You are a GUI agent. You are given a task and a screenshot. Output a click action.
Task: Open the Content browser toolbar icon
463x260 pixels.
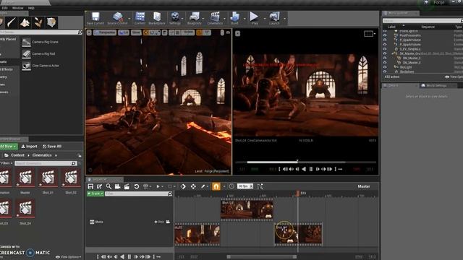pos(140,18)
